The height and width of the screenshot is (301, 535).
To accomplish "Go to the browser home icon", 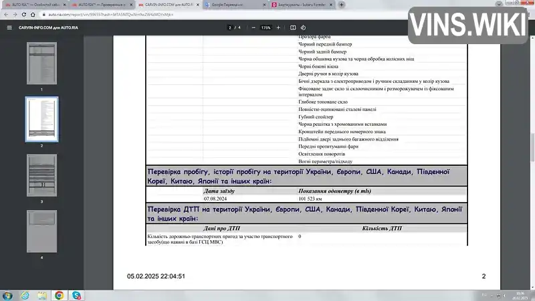I will point(33,15).
